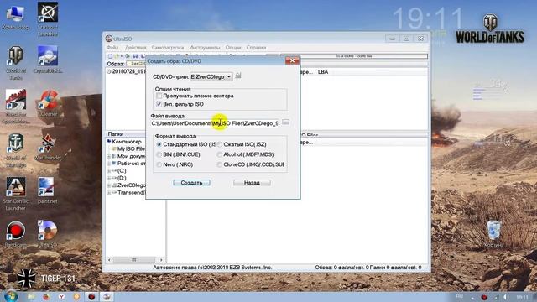Uncheck the Вкл. фильтр ISO checkbox
The image size is (537, 302).
[x=159, y=104]
